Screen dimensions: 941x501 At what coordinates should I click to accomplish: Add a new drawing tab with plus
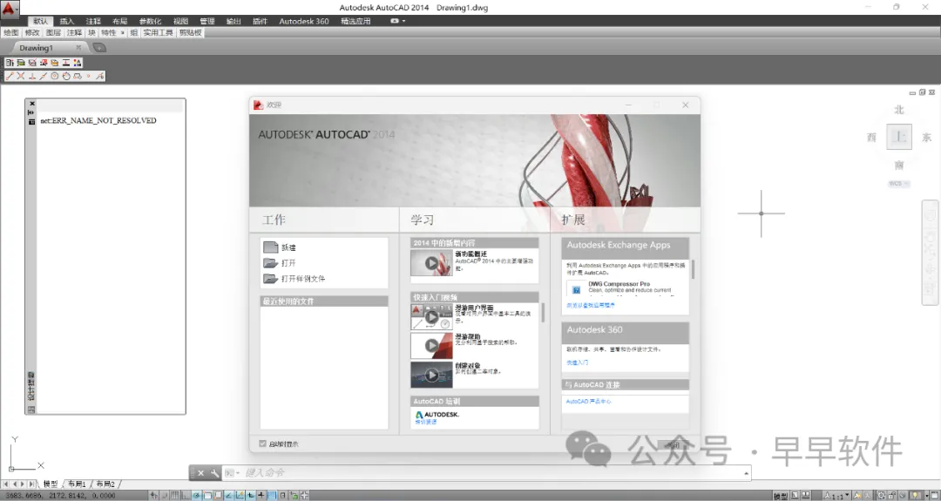click(x=99, y=47)
